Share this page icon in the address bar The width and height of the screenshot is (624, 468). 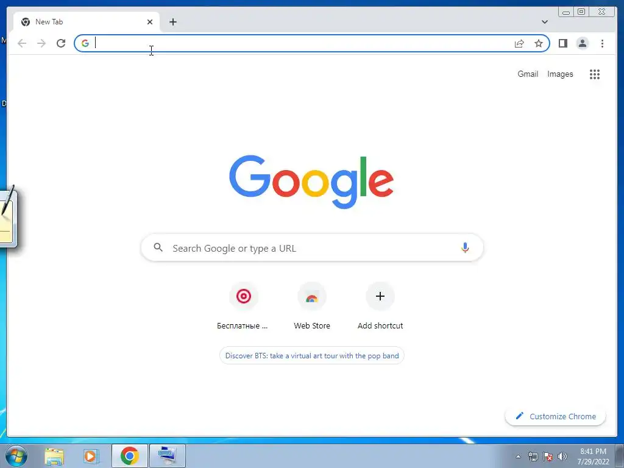coord(519,43)
